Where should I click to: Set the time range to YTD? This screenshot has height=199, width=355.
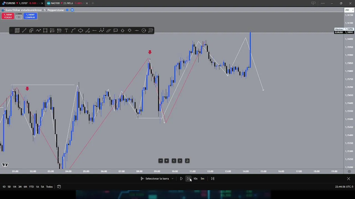click(31, 187)
